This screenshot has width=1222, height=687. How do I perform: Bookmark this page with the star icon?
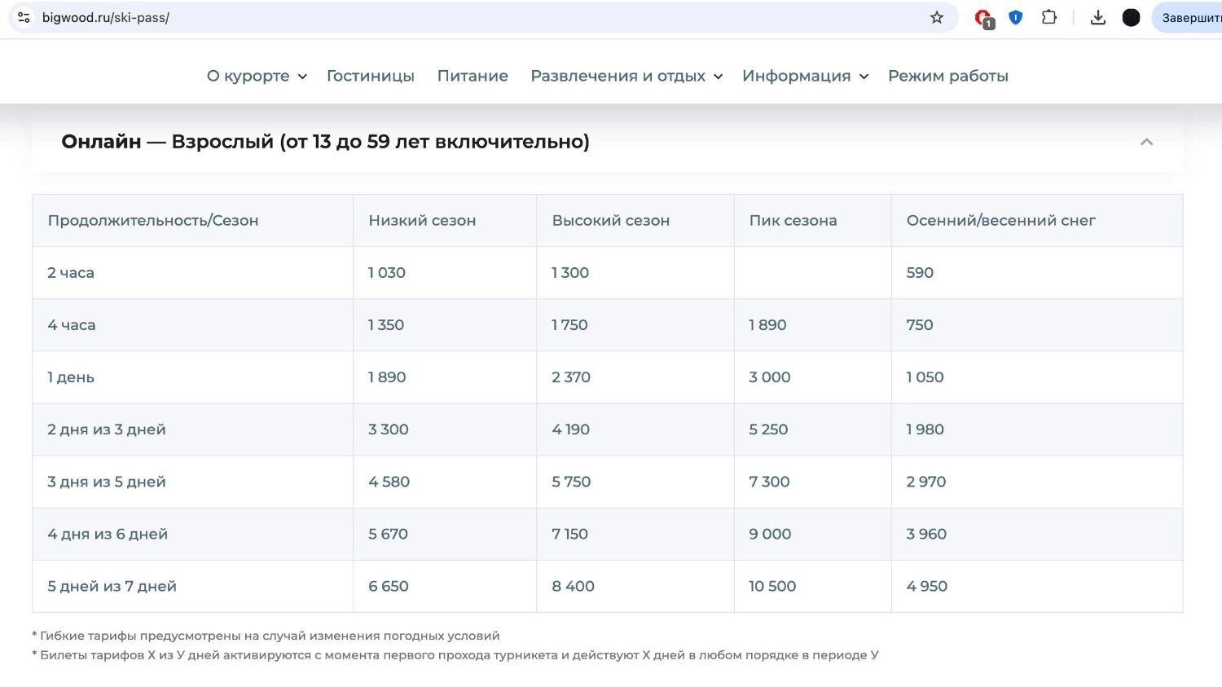[x=937, y=17]
